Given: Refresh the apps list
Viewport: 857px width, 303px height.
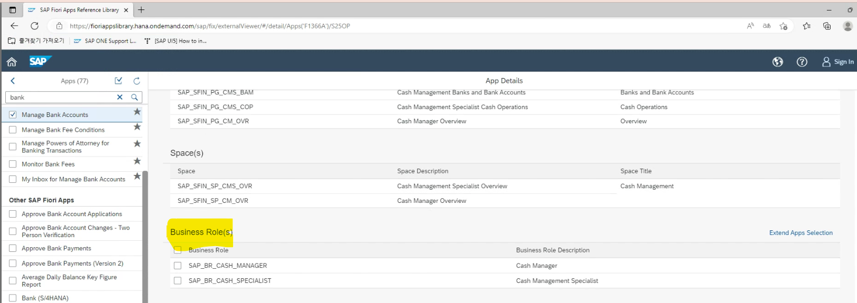Looking at the screenshot, I should coord(137,81).
